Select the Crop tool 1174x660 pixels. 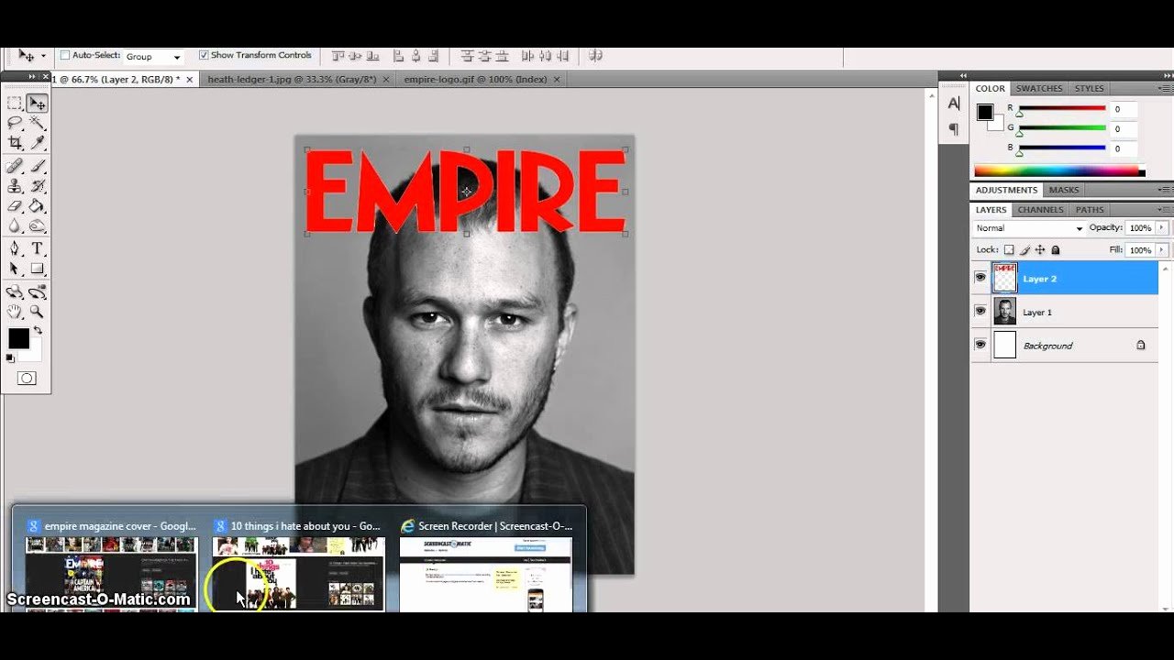[15, 143]
